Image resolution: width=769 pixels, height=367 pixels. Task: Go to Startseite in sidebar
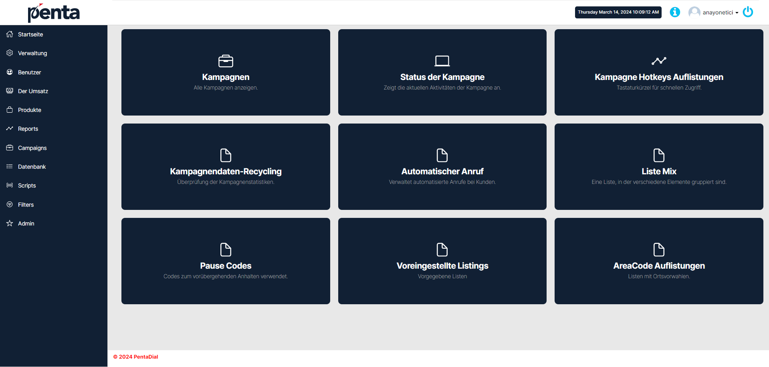[30, 34]
